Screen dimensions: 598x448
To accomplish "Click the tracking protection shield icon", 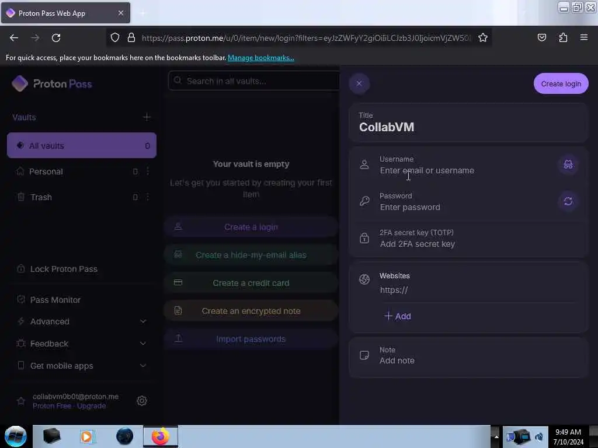I will tap(115, 37).
